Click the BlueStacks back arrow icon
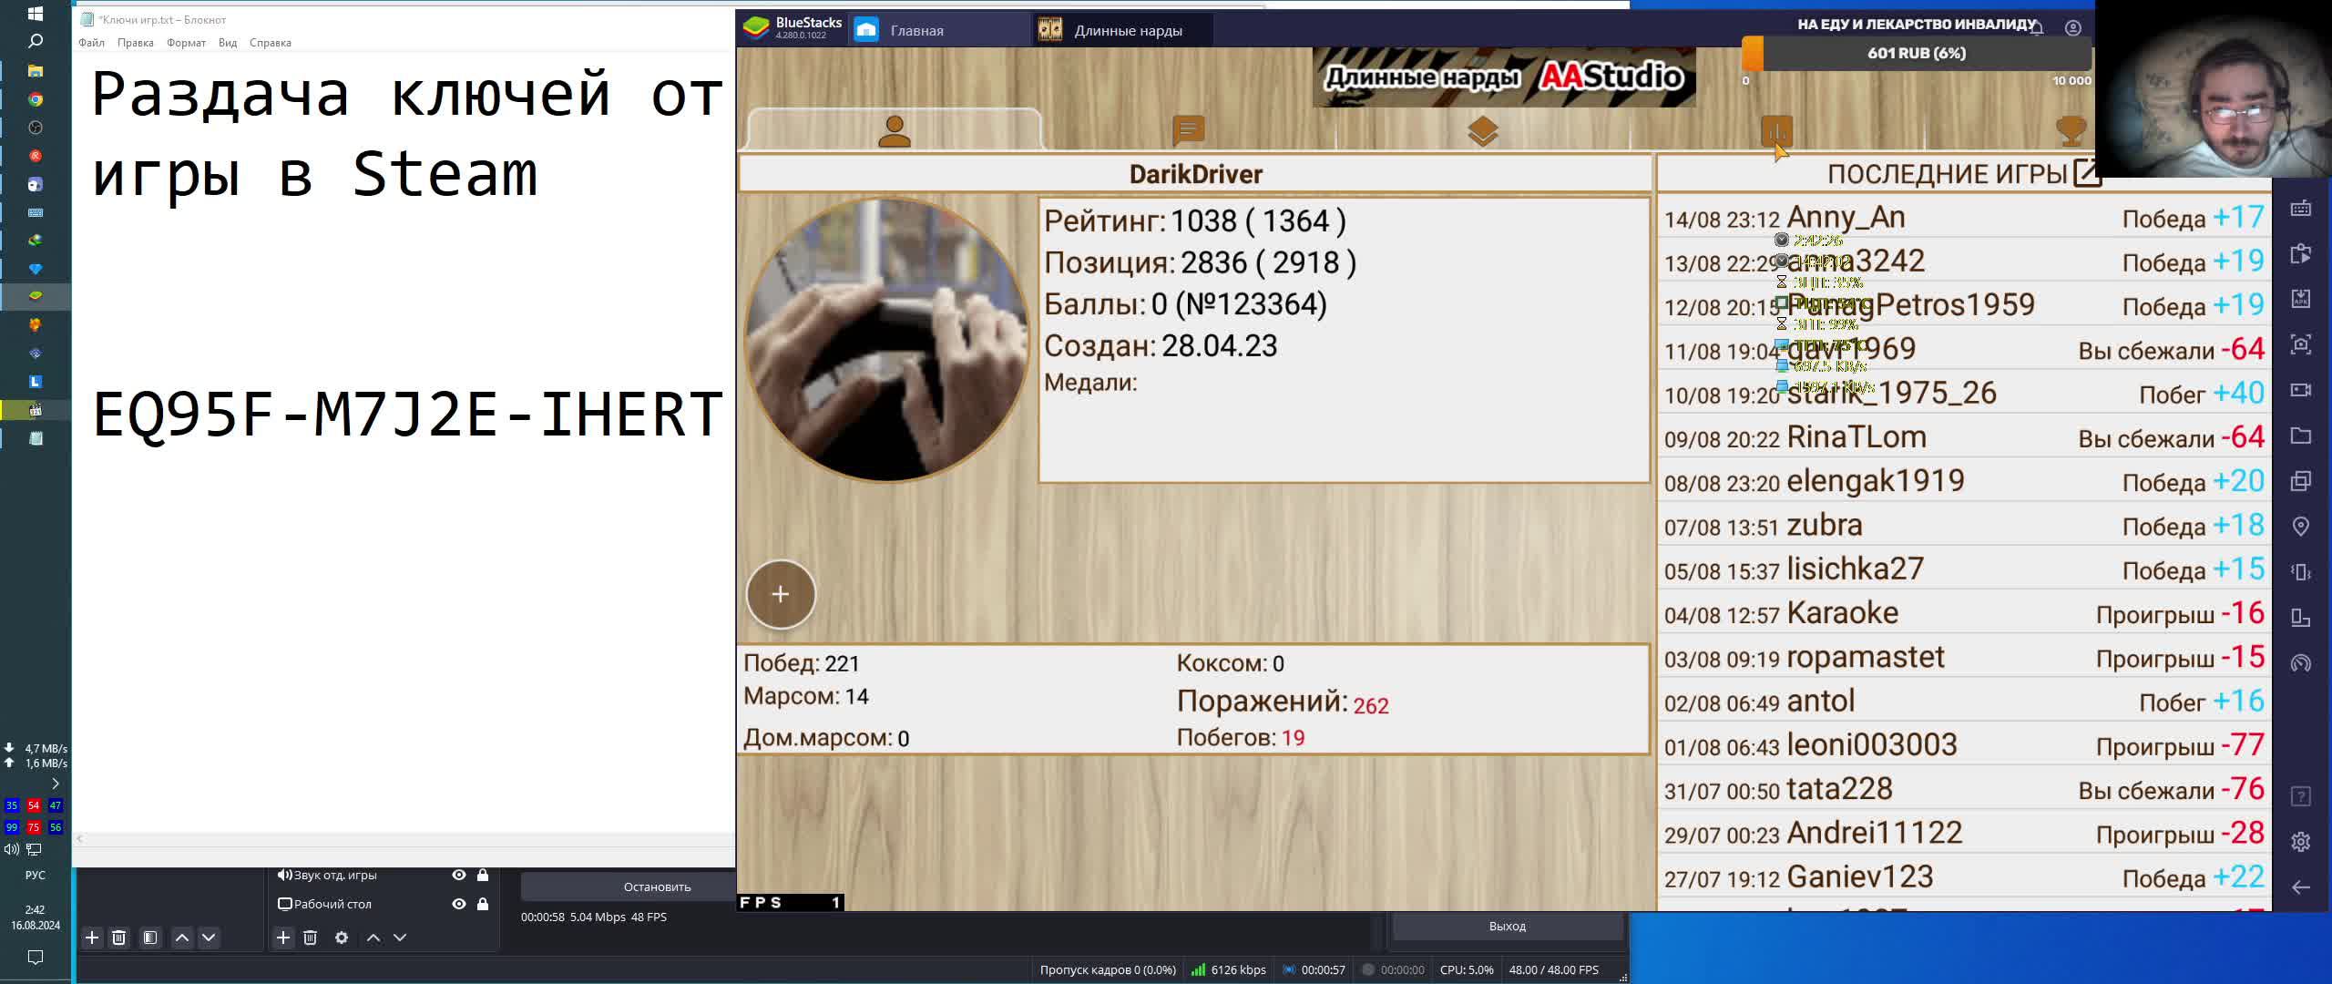 point(2300,887)
